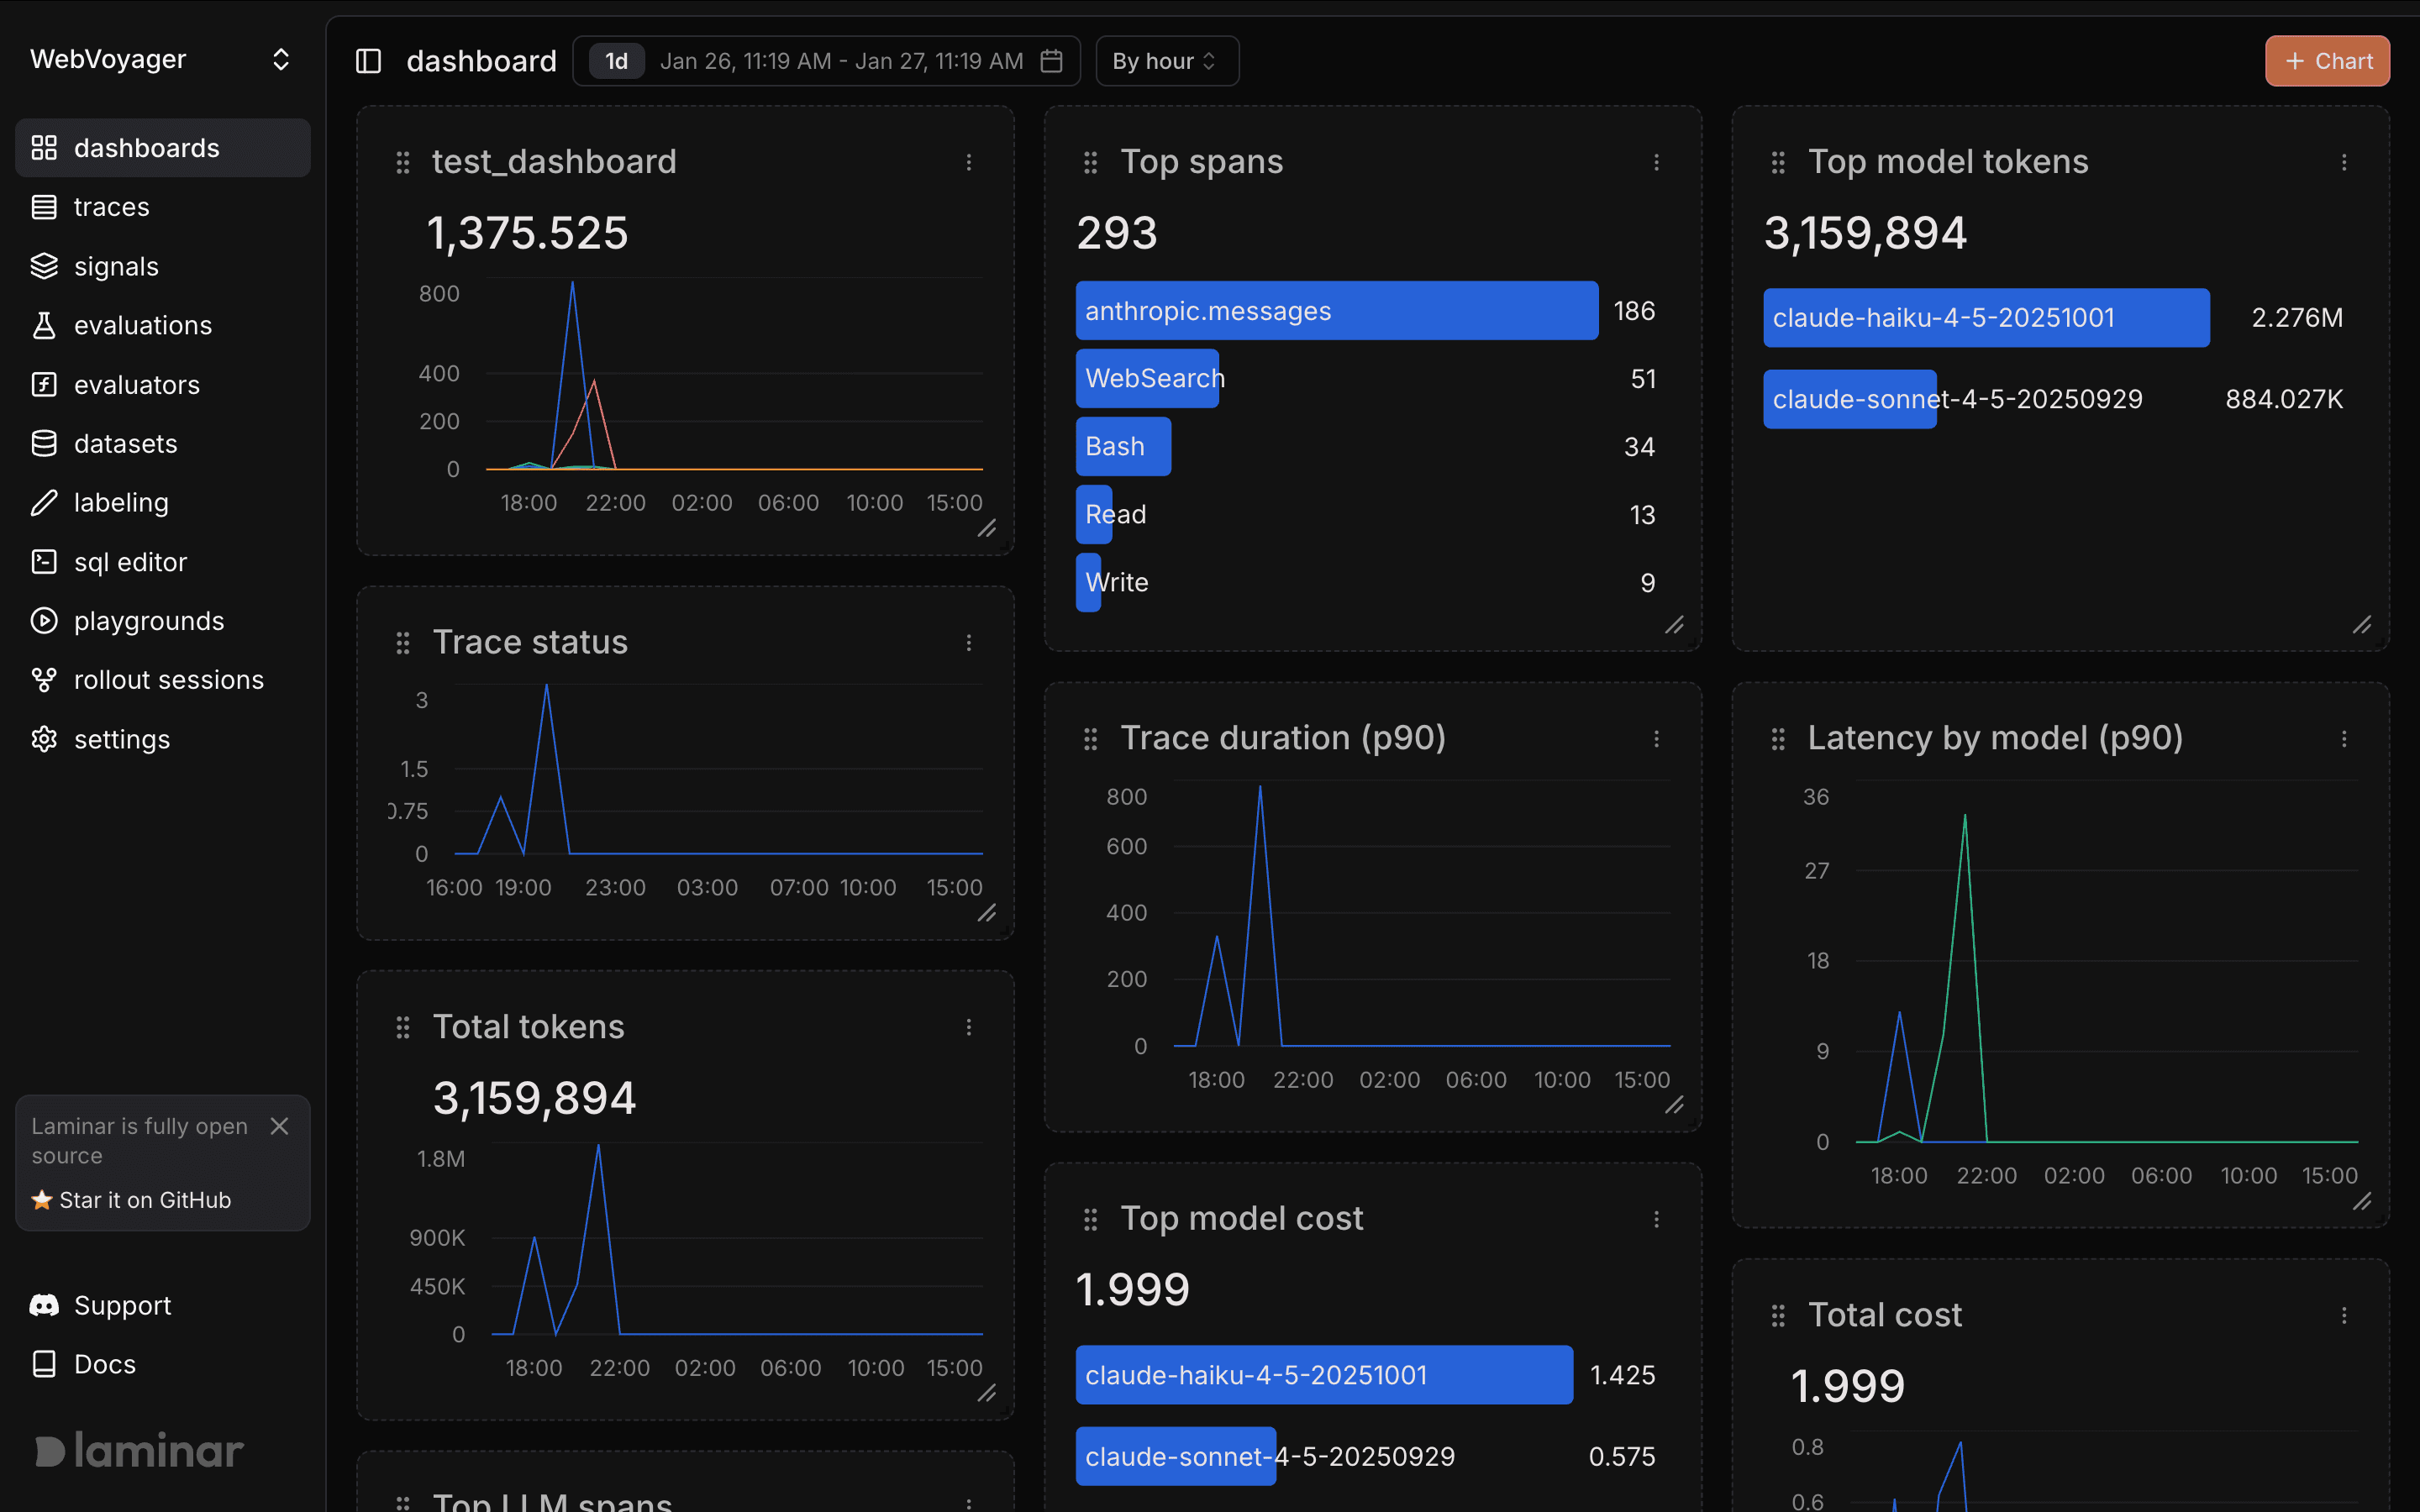
Task: Open the test_dashboard chart options menu
Action: click(968, 162)
